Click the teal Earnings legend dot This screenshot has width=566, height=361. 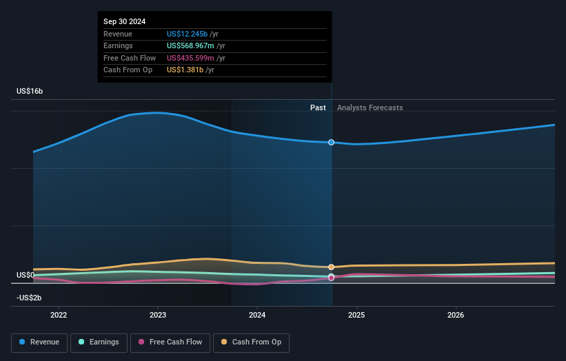pyautogui.click(x=81, y=342)
